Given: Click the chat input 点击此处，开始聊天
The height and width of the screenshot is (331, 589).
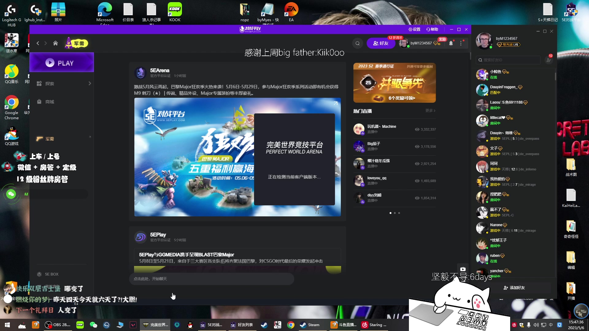Looking at the screenshot, I should [212, 279].
